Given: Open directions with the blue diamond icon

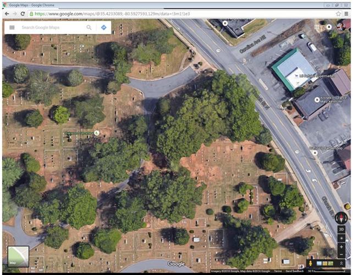Looking at the screenshot, I should point(104,28).
